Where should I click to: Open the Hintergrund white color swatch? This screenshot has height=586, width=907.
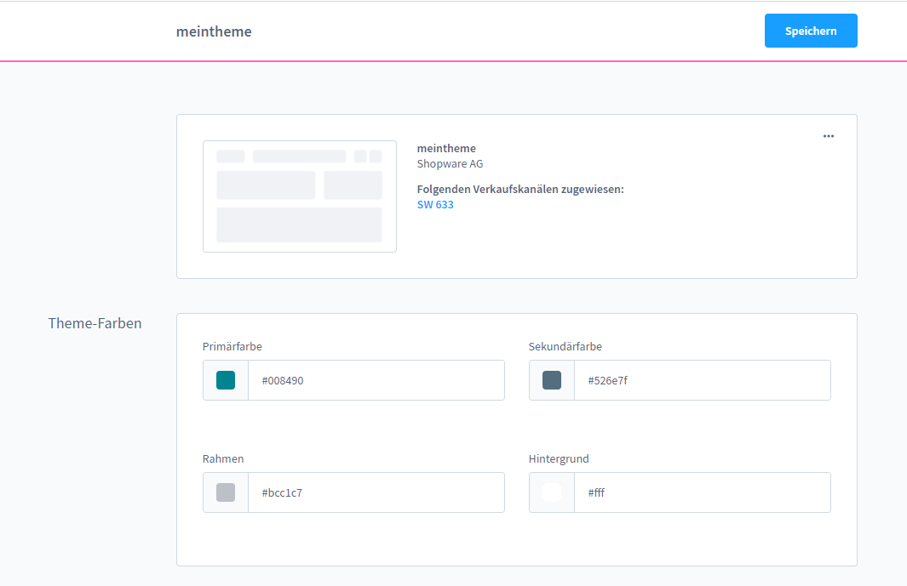click(x=552, y=492)
